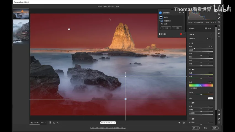Open the red overlay color swatch
235x132 pixels.
pos(181,34)
